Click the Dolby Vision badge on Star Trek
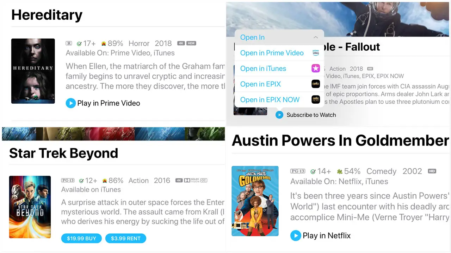The height and width of the screenshot is (253, 451). [191, 180]
